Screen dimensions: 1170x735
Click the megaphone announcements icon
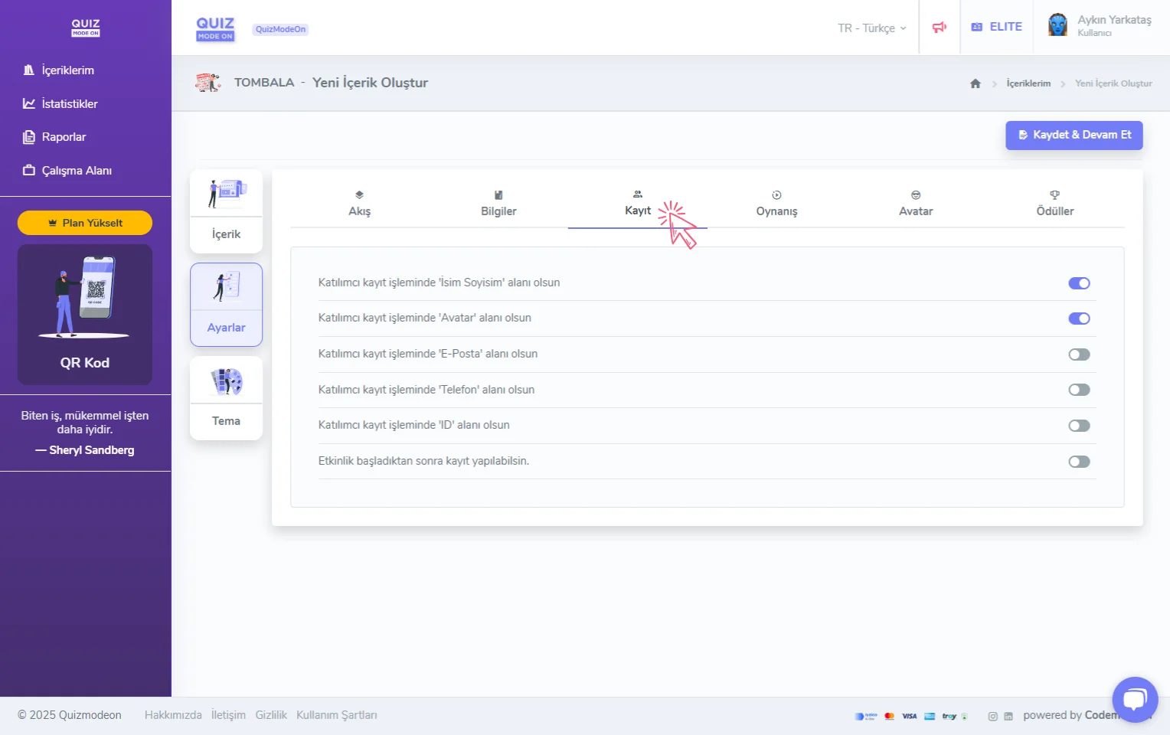coord(939,28)
